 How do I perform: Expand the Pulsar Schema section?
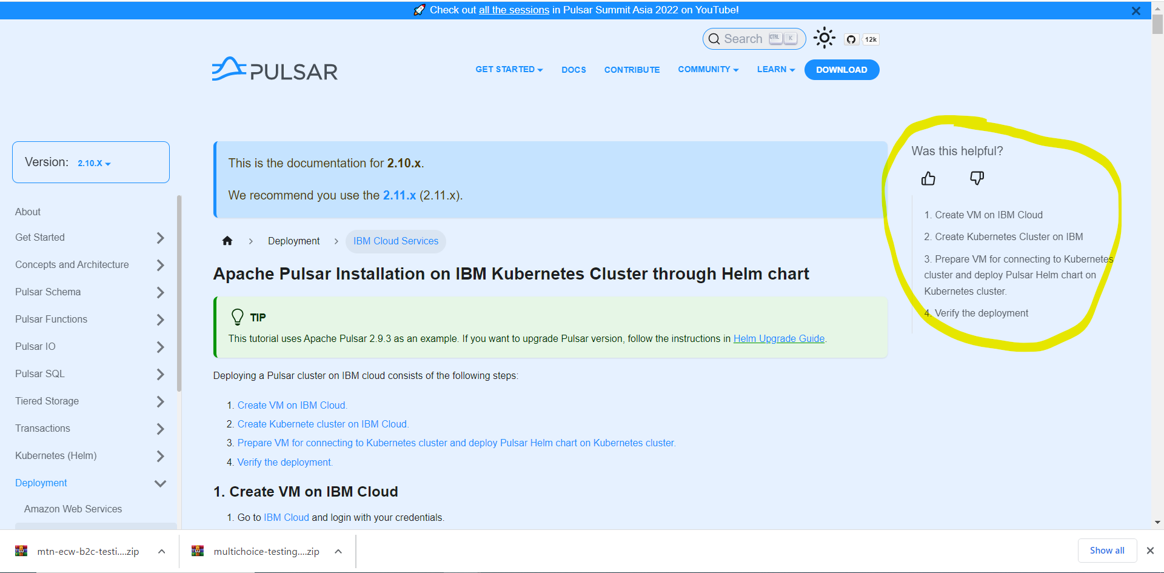click(x=160, y=292)
